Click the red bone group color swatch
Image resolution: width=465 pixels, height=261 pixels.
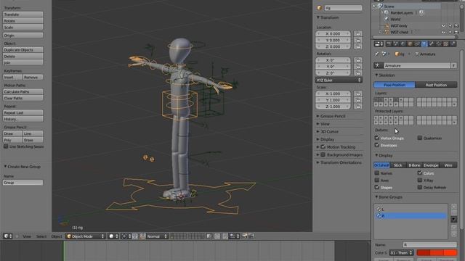437,253
